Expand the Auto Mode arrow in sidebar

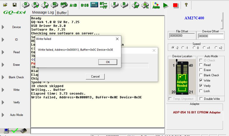(x=3, y=115)
